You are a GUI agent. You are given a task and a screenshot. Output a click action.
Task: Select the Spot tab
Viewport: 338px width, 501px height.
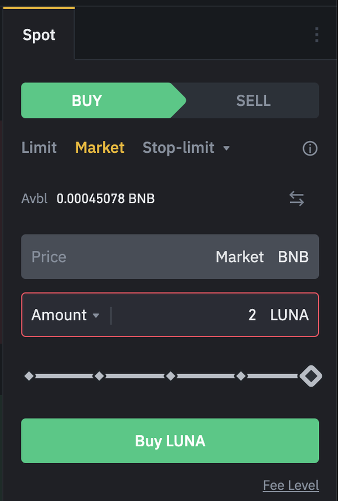(39, 35)
